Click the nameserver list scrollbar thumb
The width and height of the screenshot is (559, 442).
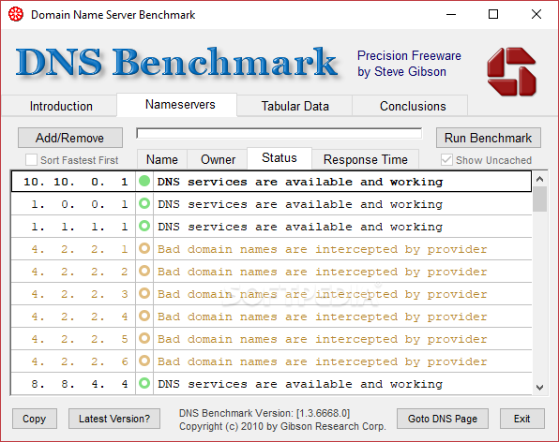[539, 199]
